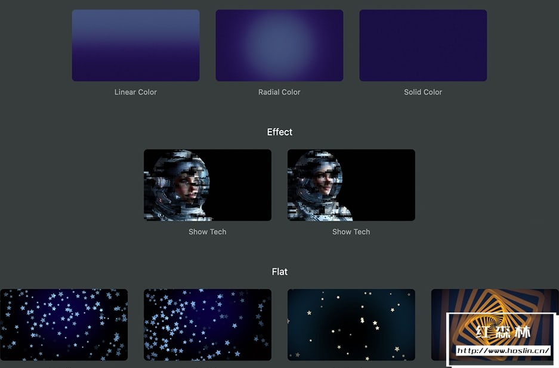The image size is (559, 368).
Task: Click the "Radial Color" label
Action: [279, 92]
